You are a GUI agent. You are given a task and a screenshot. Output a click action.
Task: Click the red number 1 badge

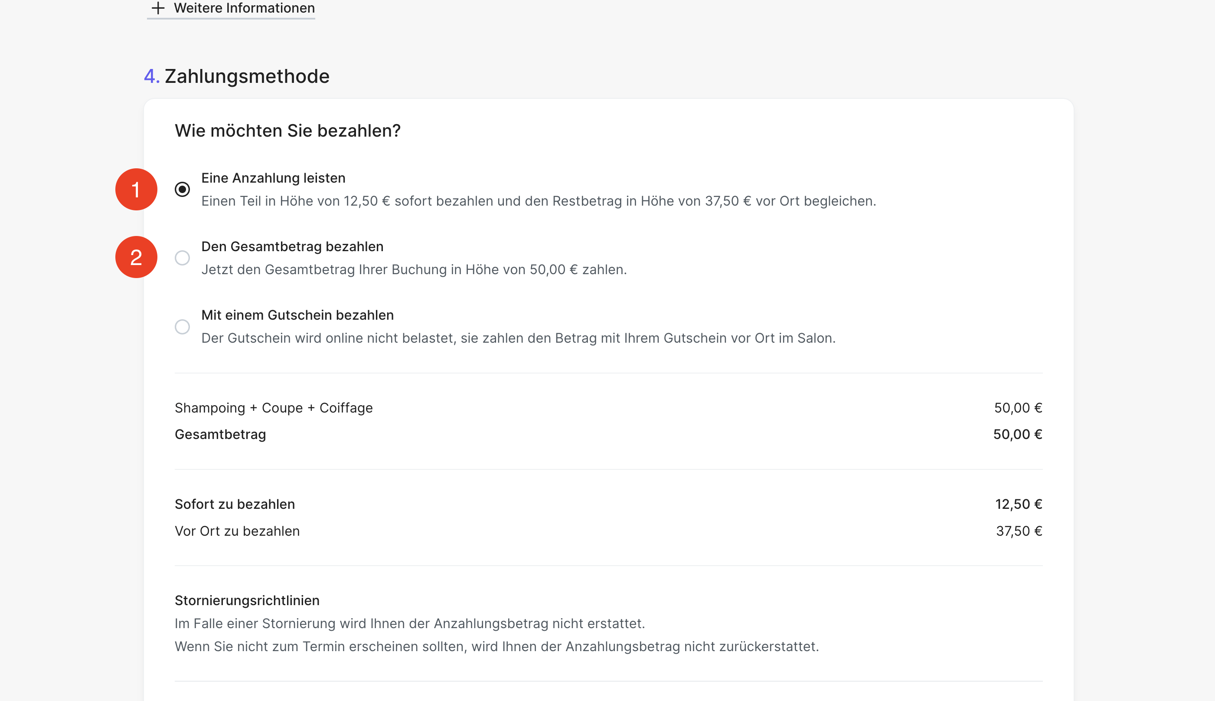point(136,189)
